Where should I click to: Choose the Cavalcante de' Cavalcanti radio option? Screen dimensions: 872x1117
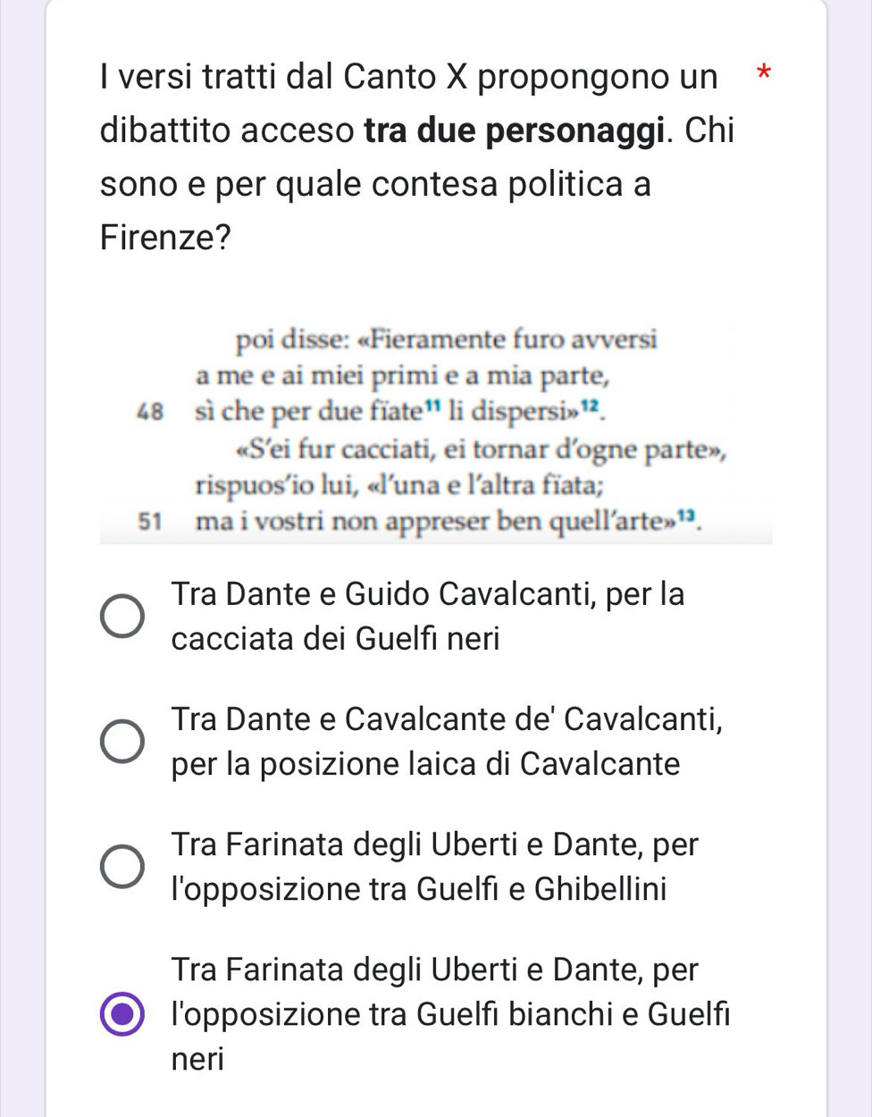point(122,741)
